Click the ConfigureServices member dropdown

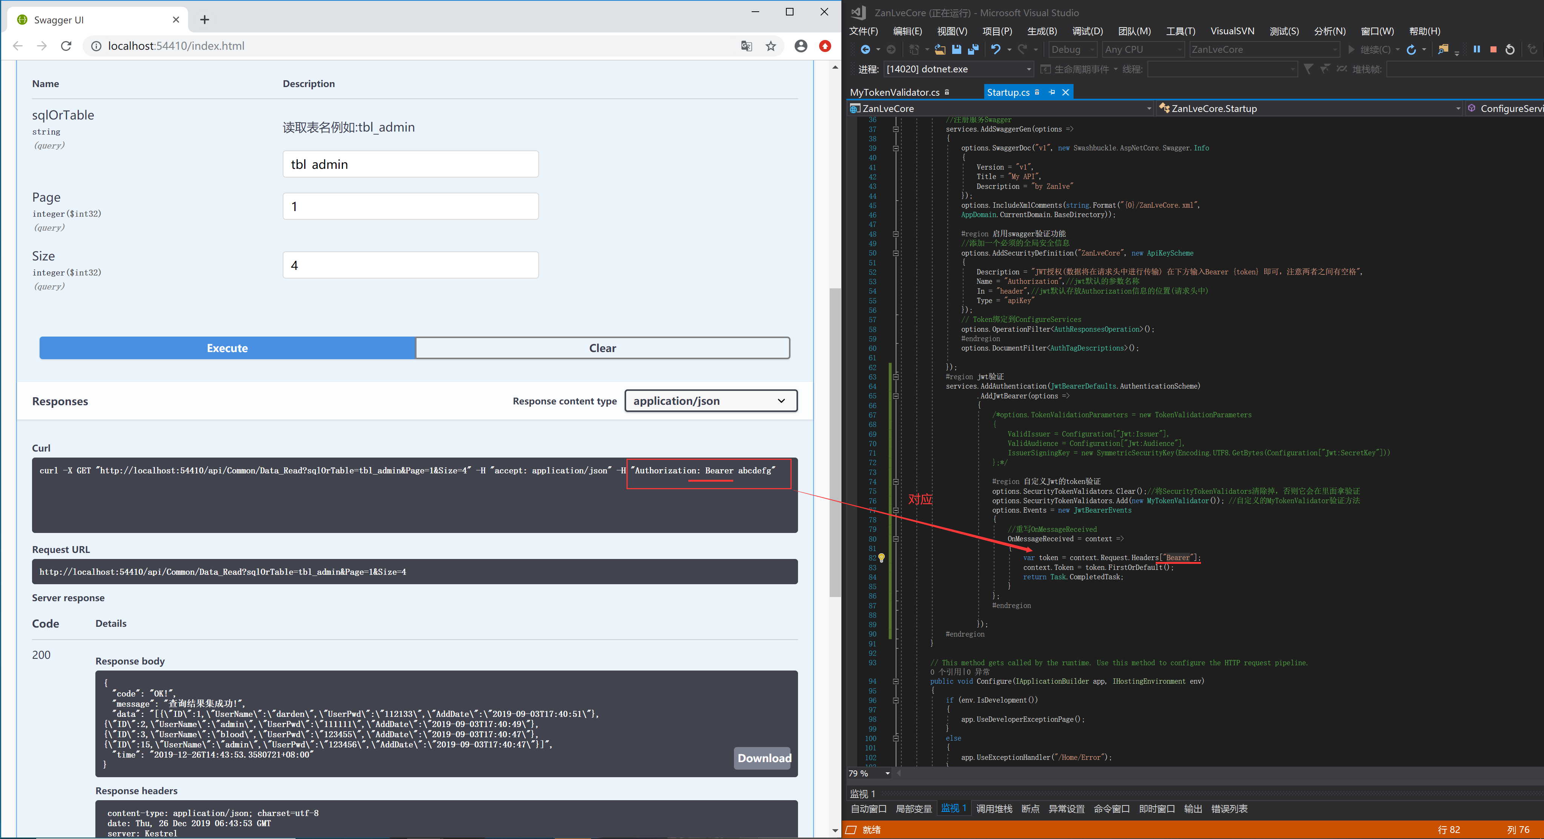[1505, 109]
